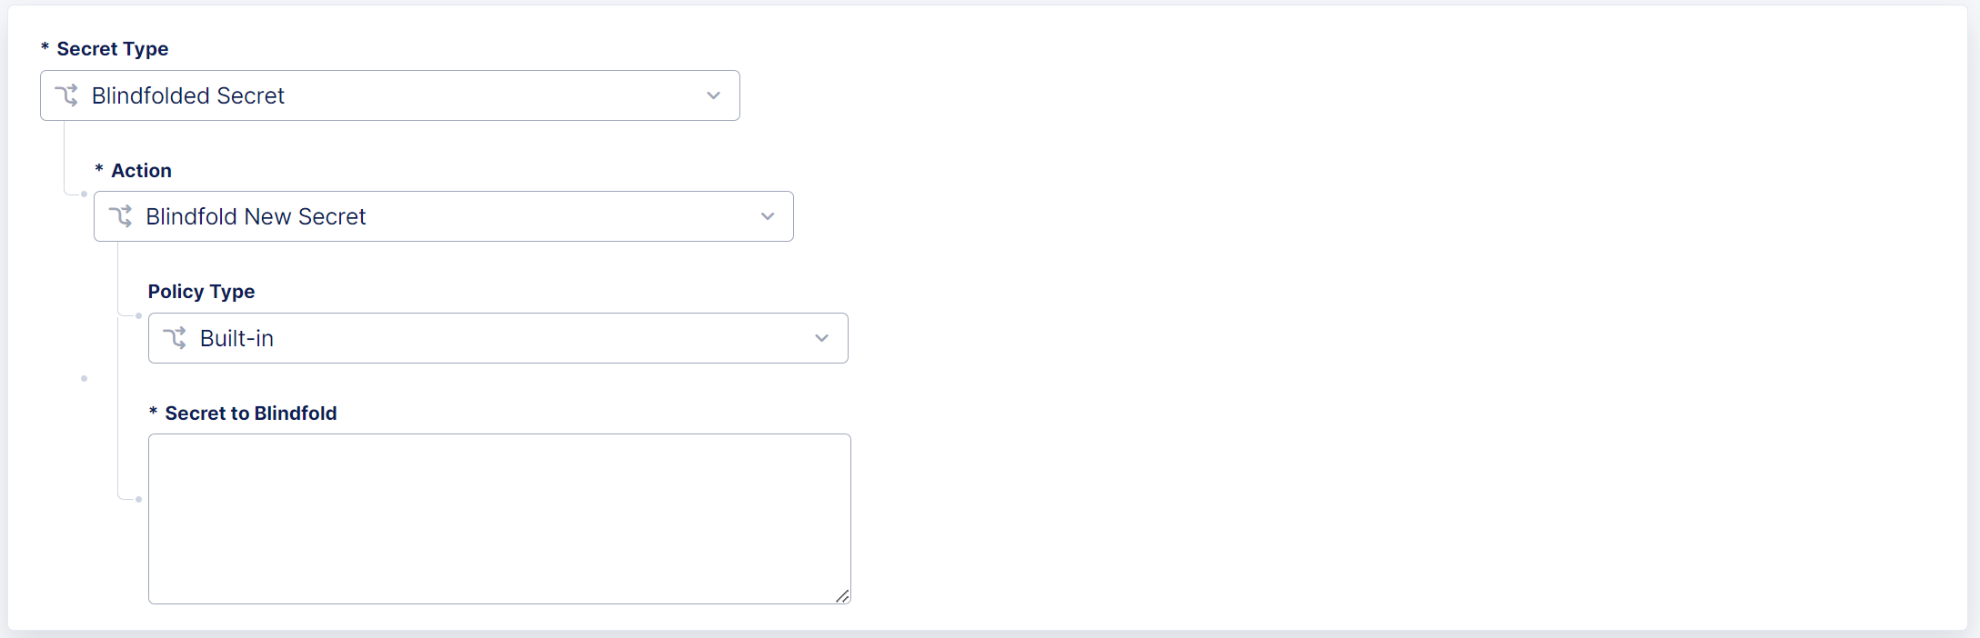Click the tree connector dot beside Action
Screen dimensions: 1980x638
tap(84, 194)
